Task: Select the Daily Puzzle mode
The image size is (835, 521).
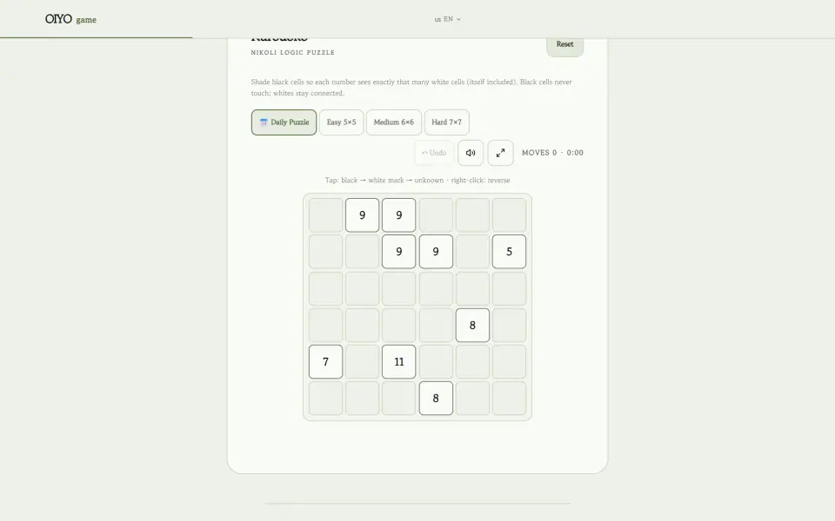Action: tap(284, 122)
